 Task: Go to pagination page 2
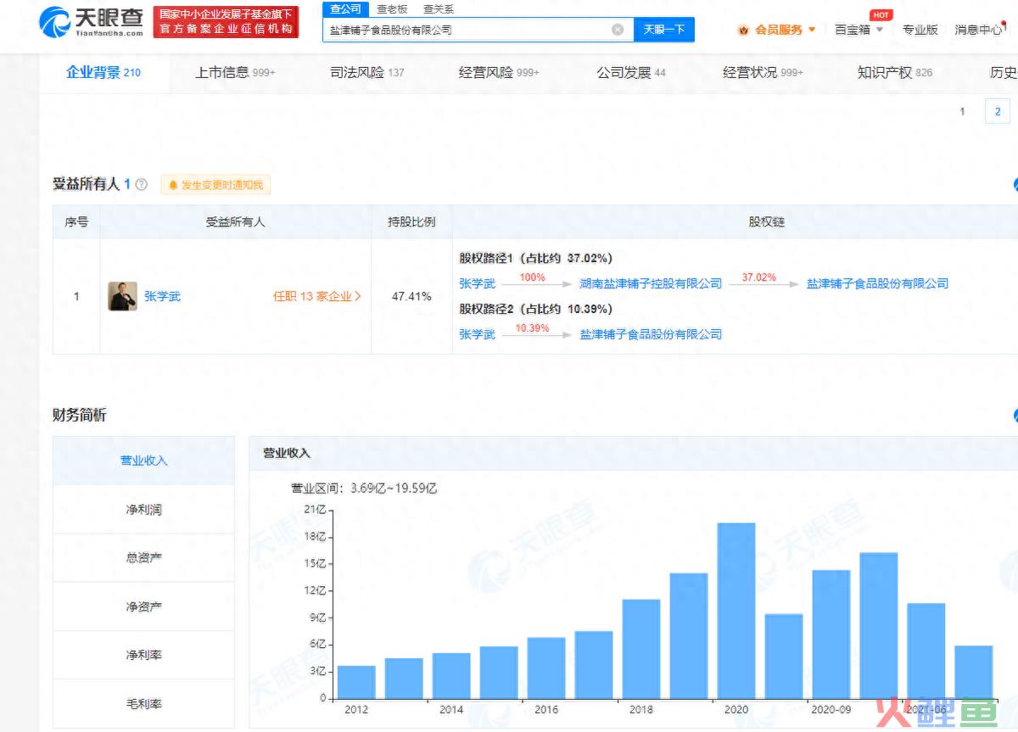point(998,111)
